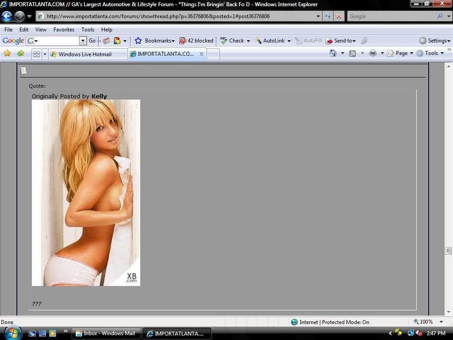Click the Print icon in command bar

pyautogui.click(x=373, y=53)
